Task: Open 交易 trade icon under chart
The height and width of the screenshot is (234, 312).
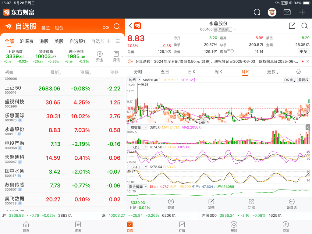Action: tap(171, 204)
